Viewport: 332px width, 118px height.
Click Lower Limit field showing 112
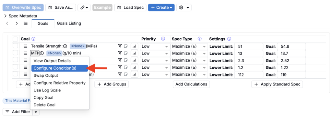pos(249,74)
